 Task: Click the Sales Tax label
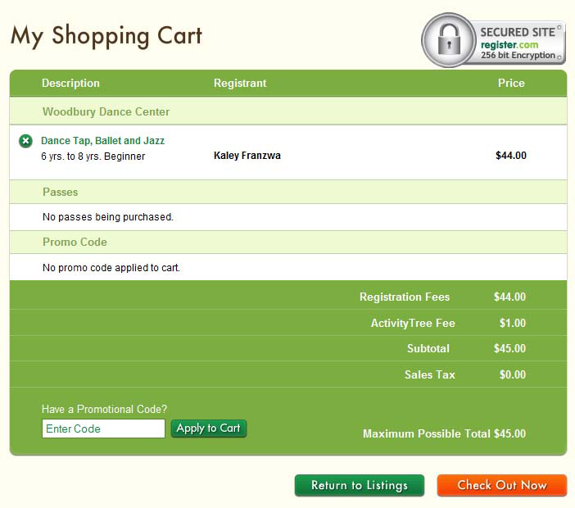click(x=429, y=374)
